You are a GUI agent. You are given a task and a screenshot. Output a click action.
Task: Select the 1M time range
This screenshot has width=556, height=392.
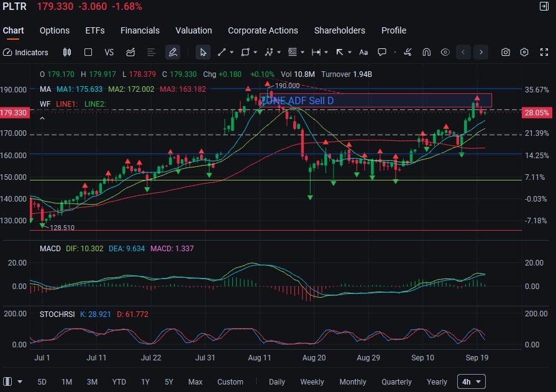pos(66,381)
